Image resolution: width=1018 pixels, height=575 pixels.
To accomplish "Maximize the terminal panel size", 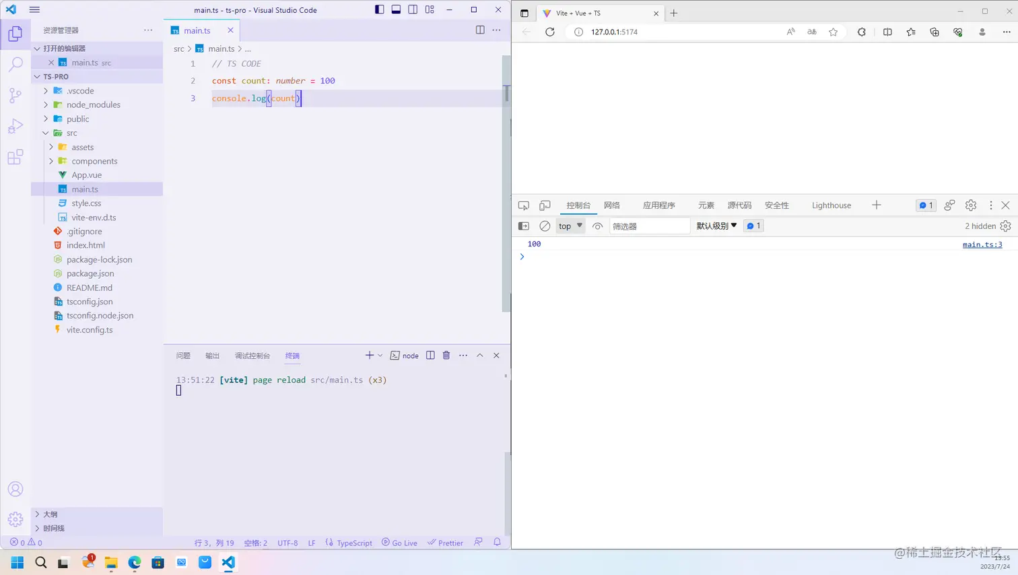I will [480, 355].
